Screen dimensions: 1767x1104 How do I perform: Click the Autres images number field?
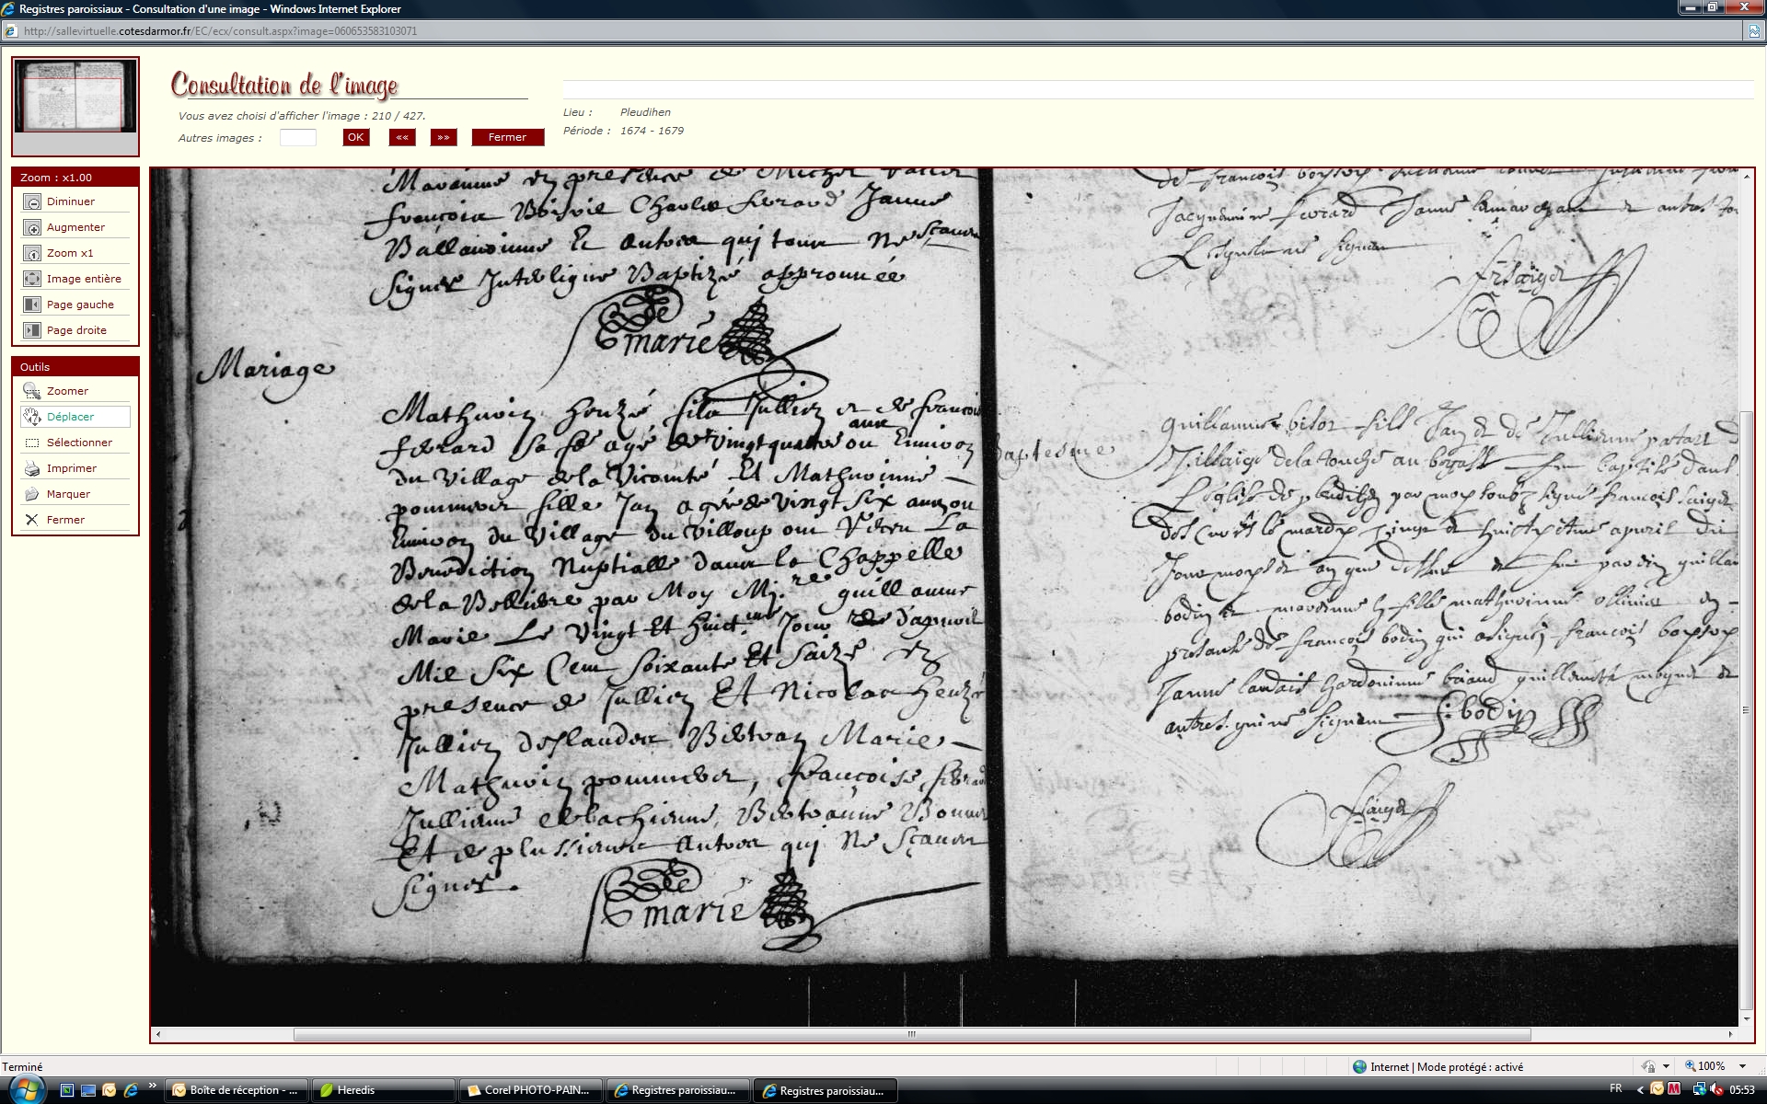pos(297,137)
